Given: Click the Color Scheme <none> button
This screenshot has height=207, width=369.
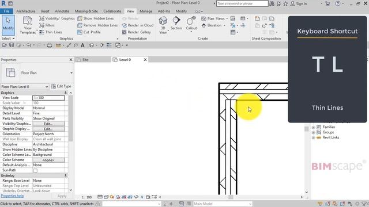Looking at the screenshot, I should pos(48,160).
